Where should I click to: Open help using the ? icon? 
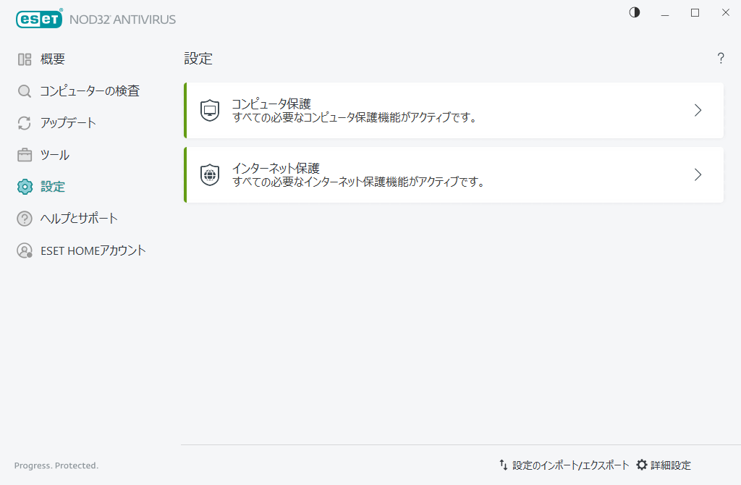(721, 59)
